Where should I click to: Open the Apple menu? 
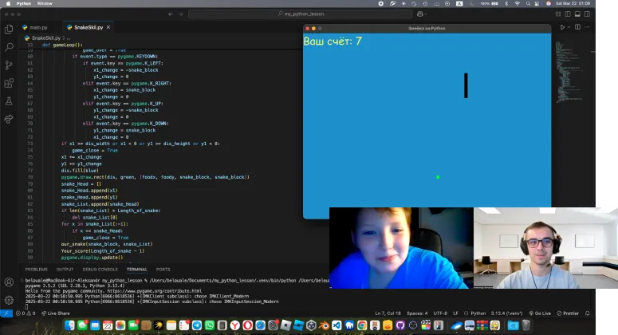(x=8, y=3)
